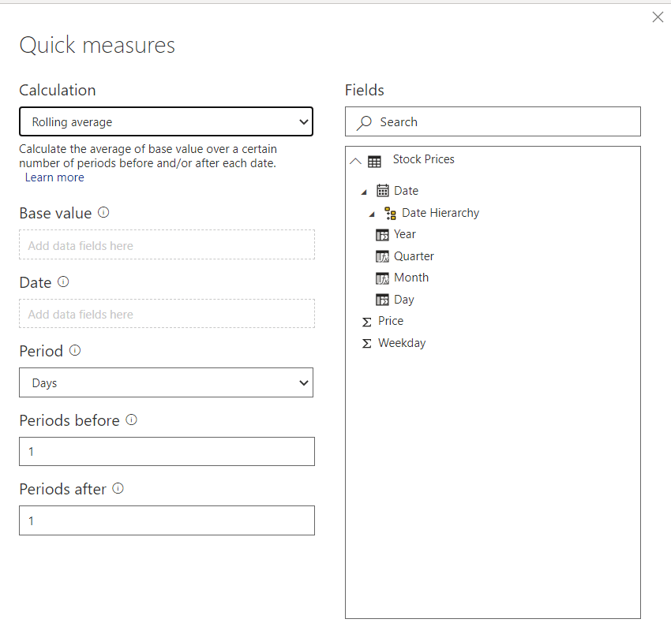Click the Date Hierarchy icon
Image resolution: width=671 pixels, height=634 pixels.
point(390,214)
